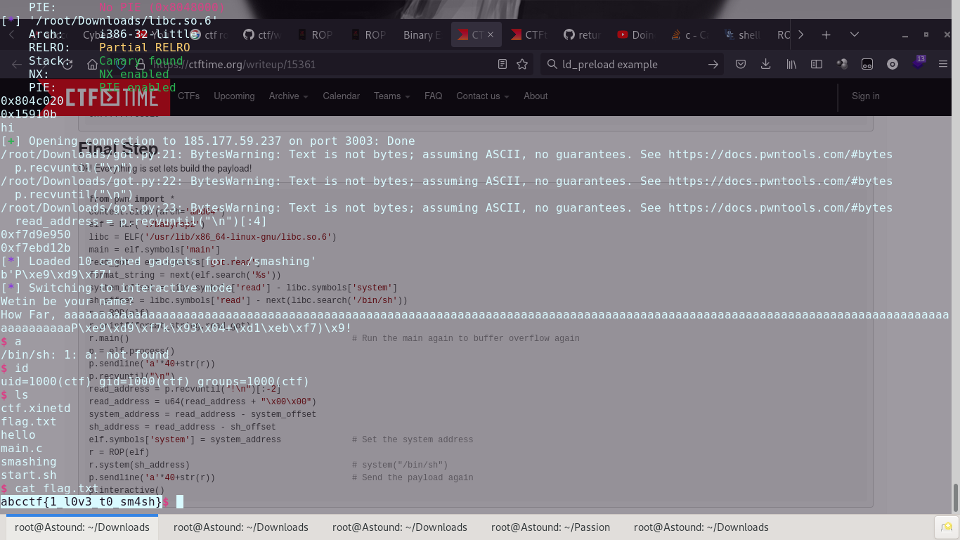The image size is (960, 540).
Task: Open the Firefox hamburger menu
Action: point(943,64)
